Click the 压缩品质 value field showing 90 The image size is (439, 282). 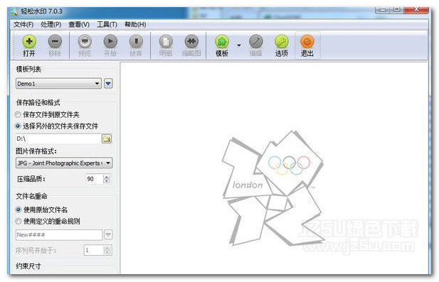pos(94,179)
